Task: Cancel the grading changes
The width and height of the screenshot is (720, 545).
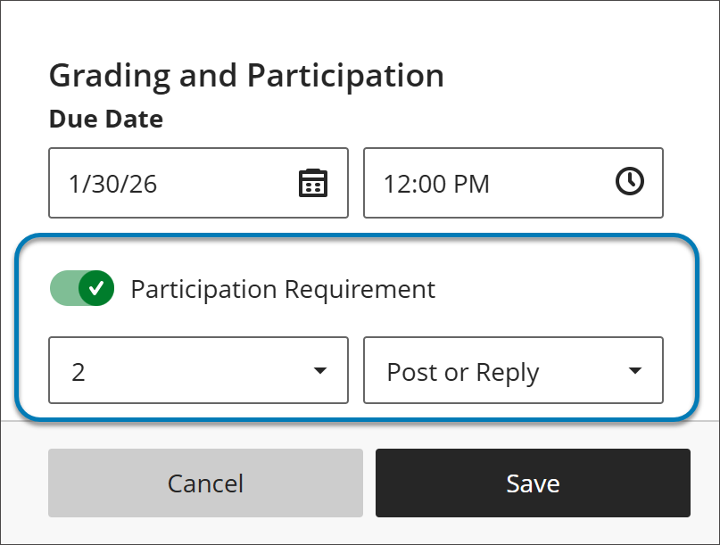Action: coord(205,483)
